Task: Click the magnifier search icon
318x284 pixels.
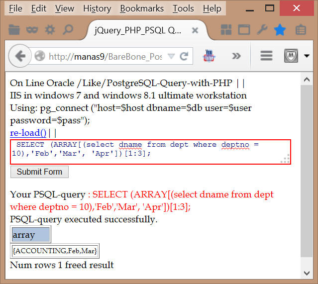Action: [x=68, y=30]
